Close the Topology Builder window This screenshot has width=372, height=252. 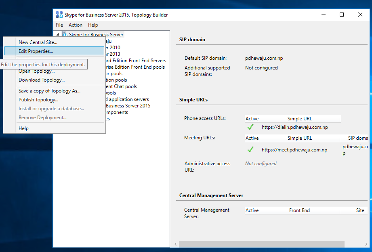360,15
